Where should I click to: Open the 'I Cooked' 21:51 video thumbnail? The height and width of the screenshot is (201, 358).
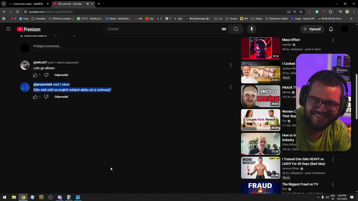(x=260, y=72)
